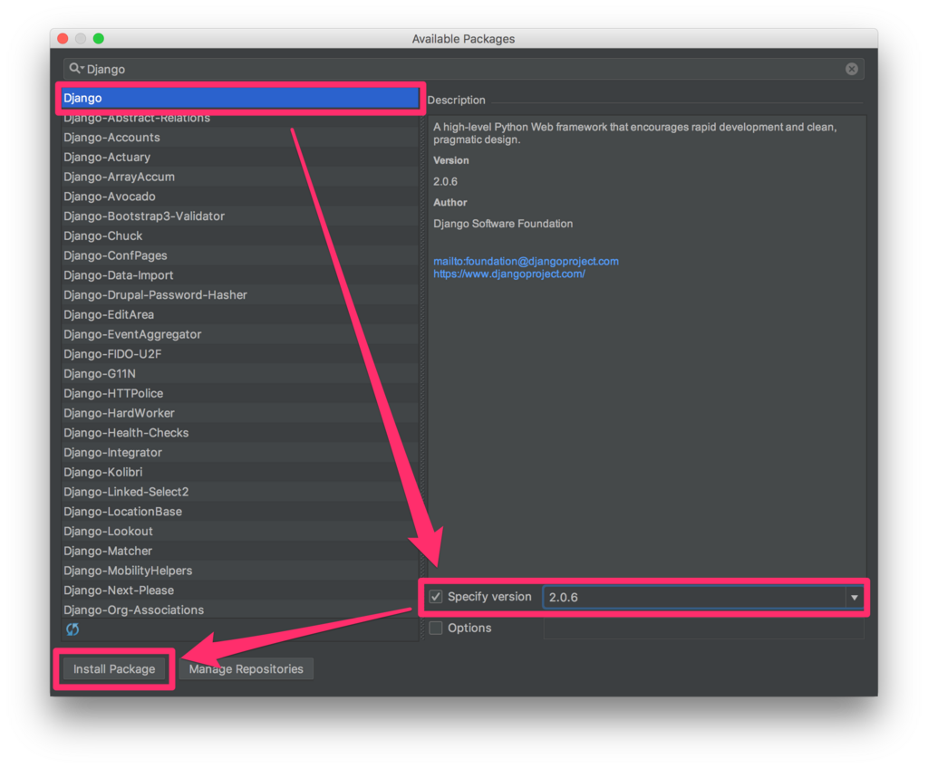Toggle the Specify version checkbox
Image resolution: width=928 pixels, height=768 pixels.
pos(436,597)
